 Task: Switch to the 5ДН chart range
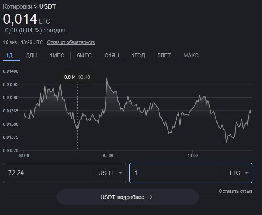(31, 55)
